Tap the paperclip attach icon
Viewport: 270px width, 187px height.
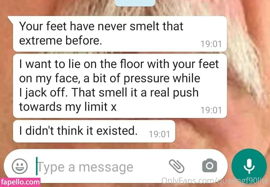click(176, 166)
